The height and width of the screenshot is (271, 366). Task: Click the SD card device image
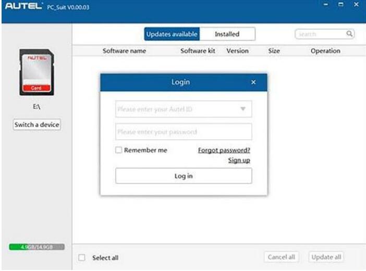pos(36,72)
